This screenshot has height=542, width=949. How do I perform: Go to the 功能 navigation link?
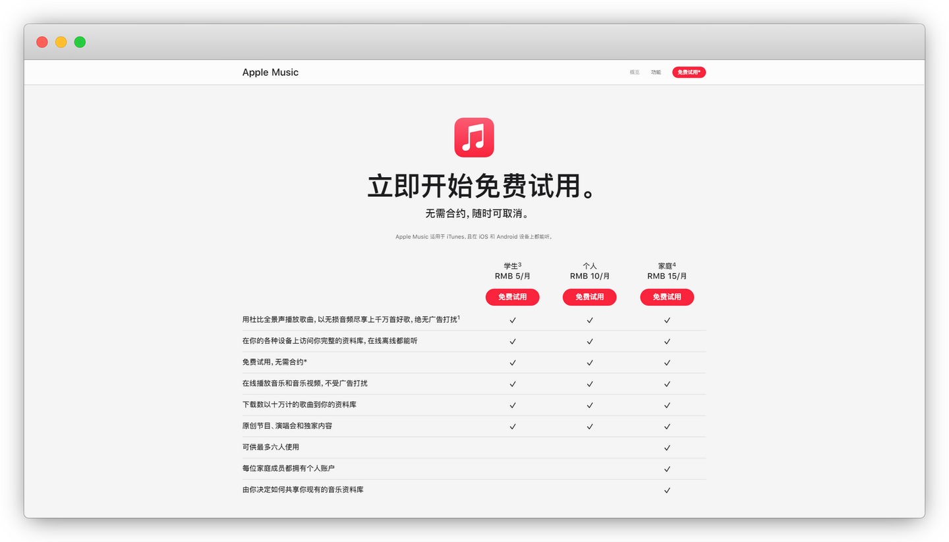pyautogui.click(x=656, y=72)
